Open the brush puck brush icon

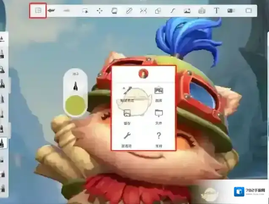(x=76, y=86)
